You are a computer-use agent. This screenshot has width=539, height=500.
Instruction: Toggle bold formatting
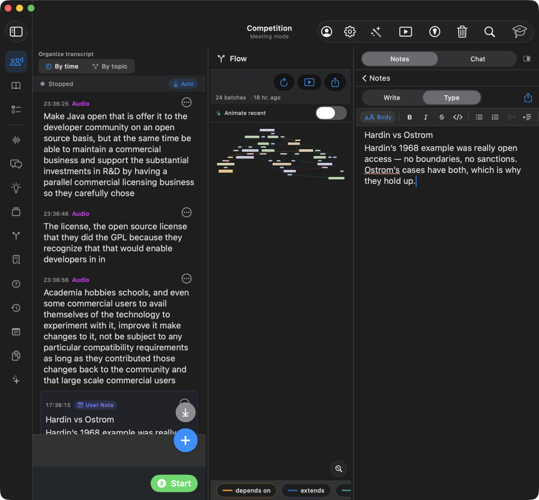[409, 117]
